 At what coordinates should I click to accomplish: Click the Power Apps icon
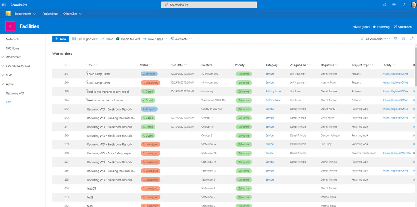point(145,39)
